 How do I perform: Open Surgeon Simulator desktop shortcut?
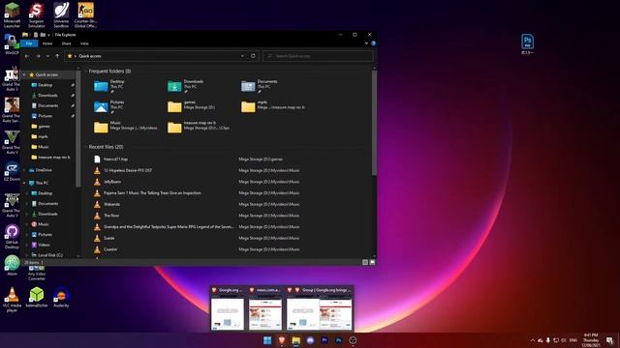coord(37,14)
